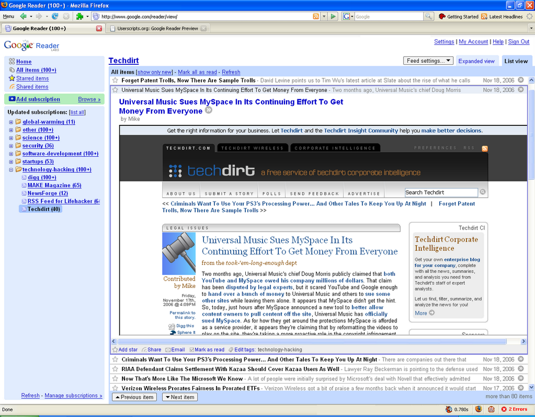Click Edit tags for the article
Image resolution: width=535 pixels, height=417 pixels.
tap(242, 350)
